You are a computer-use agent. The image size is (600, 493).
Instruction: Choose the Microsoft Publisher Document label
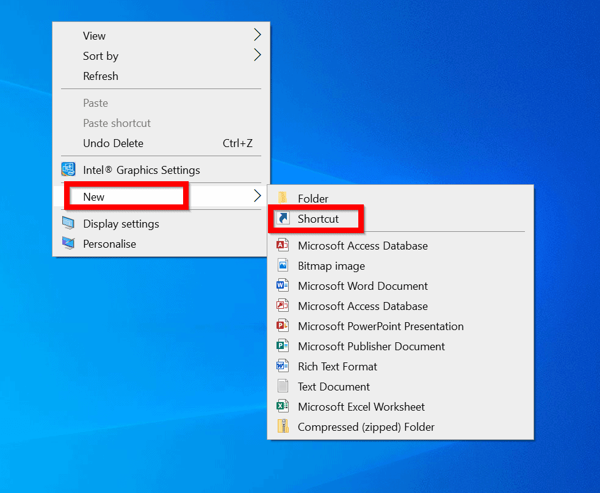click(371, 346)
